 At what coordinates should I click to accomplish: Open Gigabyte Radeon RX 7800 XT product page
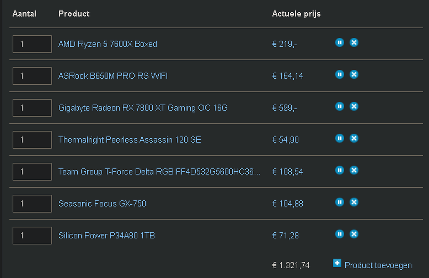click(143, 108)
